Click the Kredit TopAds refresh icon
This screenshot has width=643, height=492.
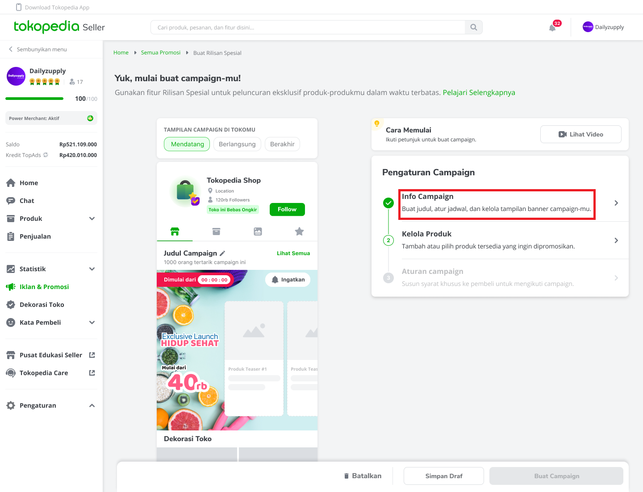[46, 155]
